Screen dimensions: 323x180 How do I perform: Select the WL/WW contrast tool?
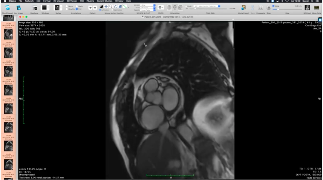click(101, 7)
